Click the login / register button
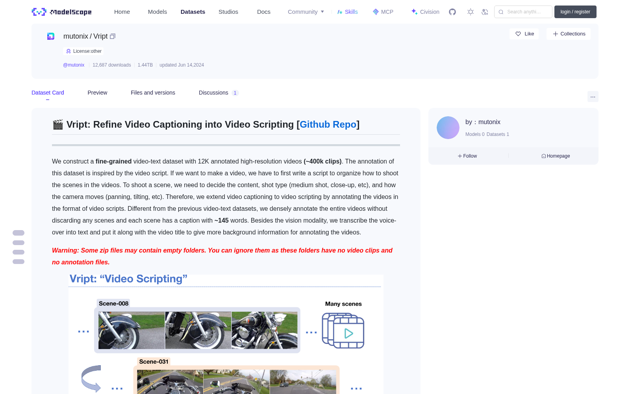630x394 pixels. click(575, 12)
